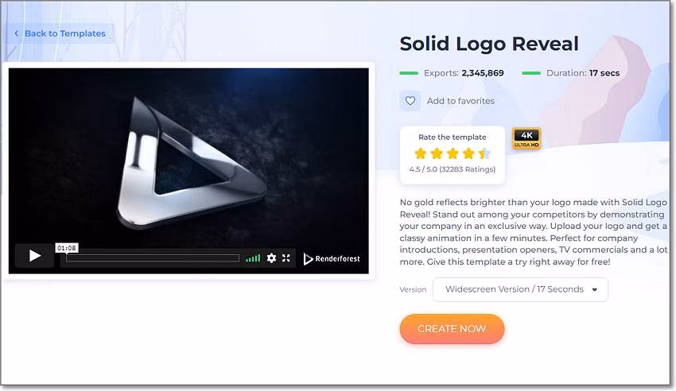Open the video settings gear
Screen dimensions: 676x391
pos(271,258)
